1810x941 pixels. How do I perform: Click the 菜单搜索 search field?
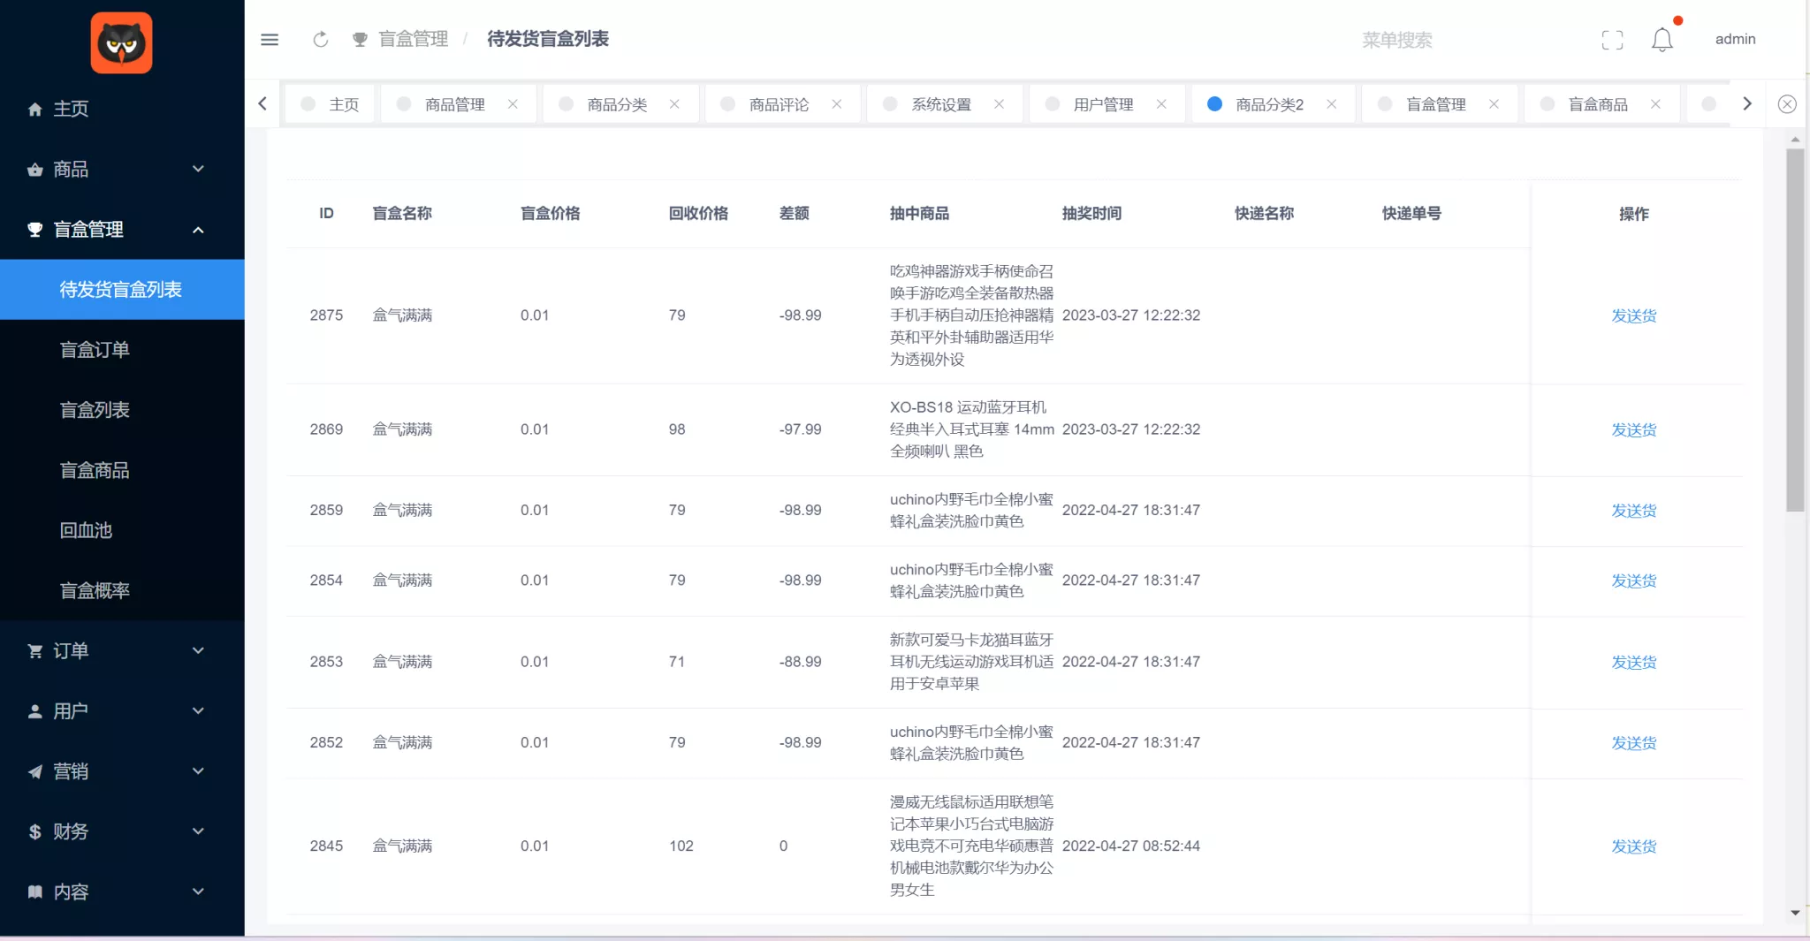coord(1396,40)
